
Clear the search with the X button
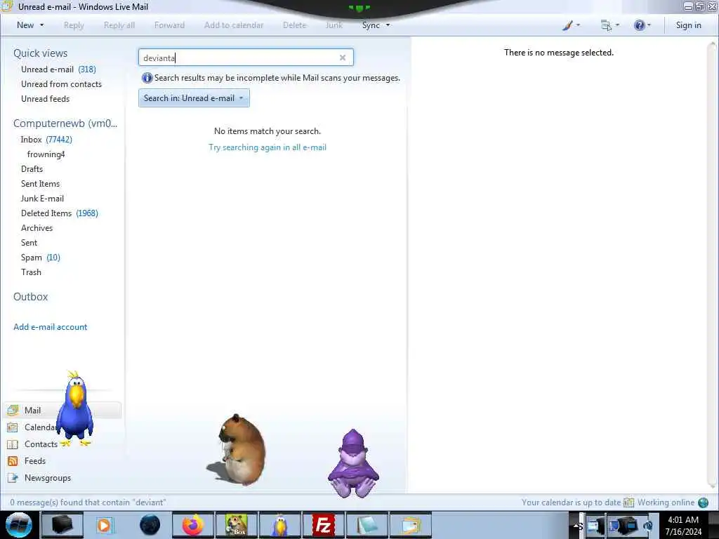coord(343,58)
